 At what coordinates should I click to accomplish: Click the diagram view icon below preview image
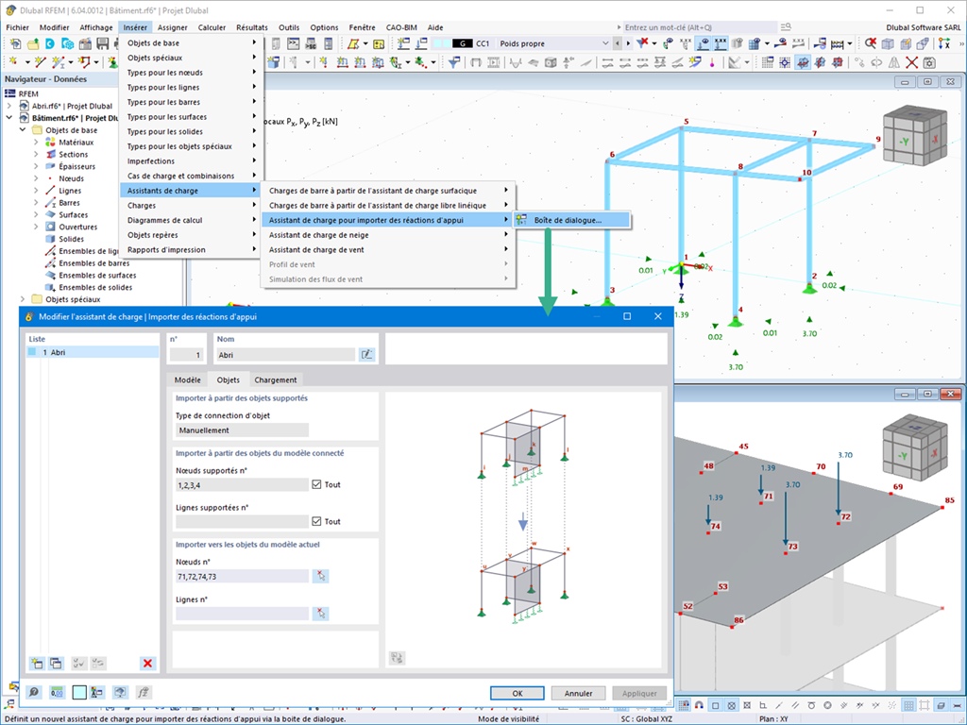pyautogui.click(x=398, y=658)
